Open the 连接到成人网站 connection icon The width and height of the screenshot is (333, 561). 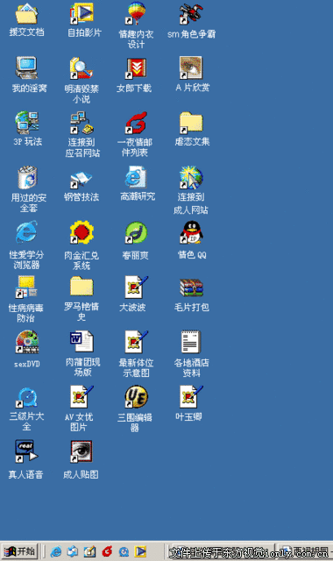191,177
